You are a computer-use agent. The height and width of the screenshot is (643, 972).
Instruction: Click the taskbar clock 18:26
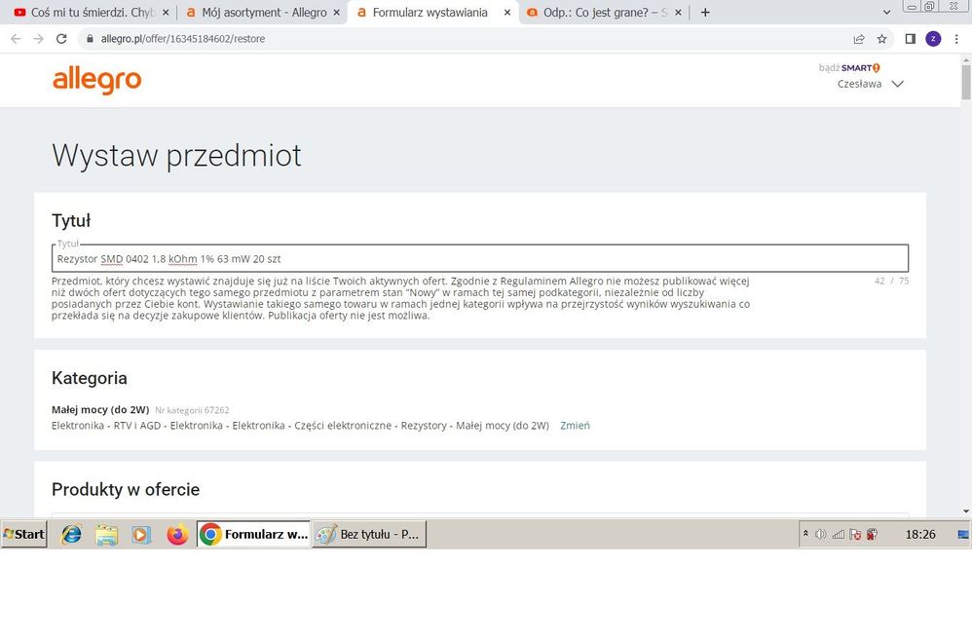[920, 534]
